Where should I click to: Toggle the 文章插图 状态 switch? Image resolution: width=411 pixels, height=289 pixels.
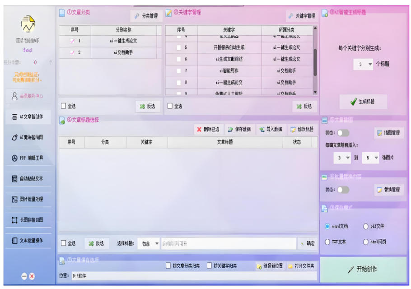point(343,133)
